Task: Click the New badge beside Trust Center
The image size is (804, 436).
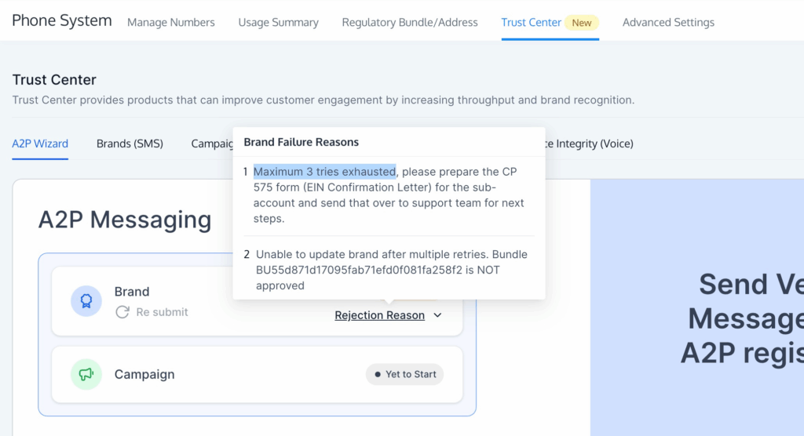Action: (x=582, y=23)
